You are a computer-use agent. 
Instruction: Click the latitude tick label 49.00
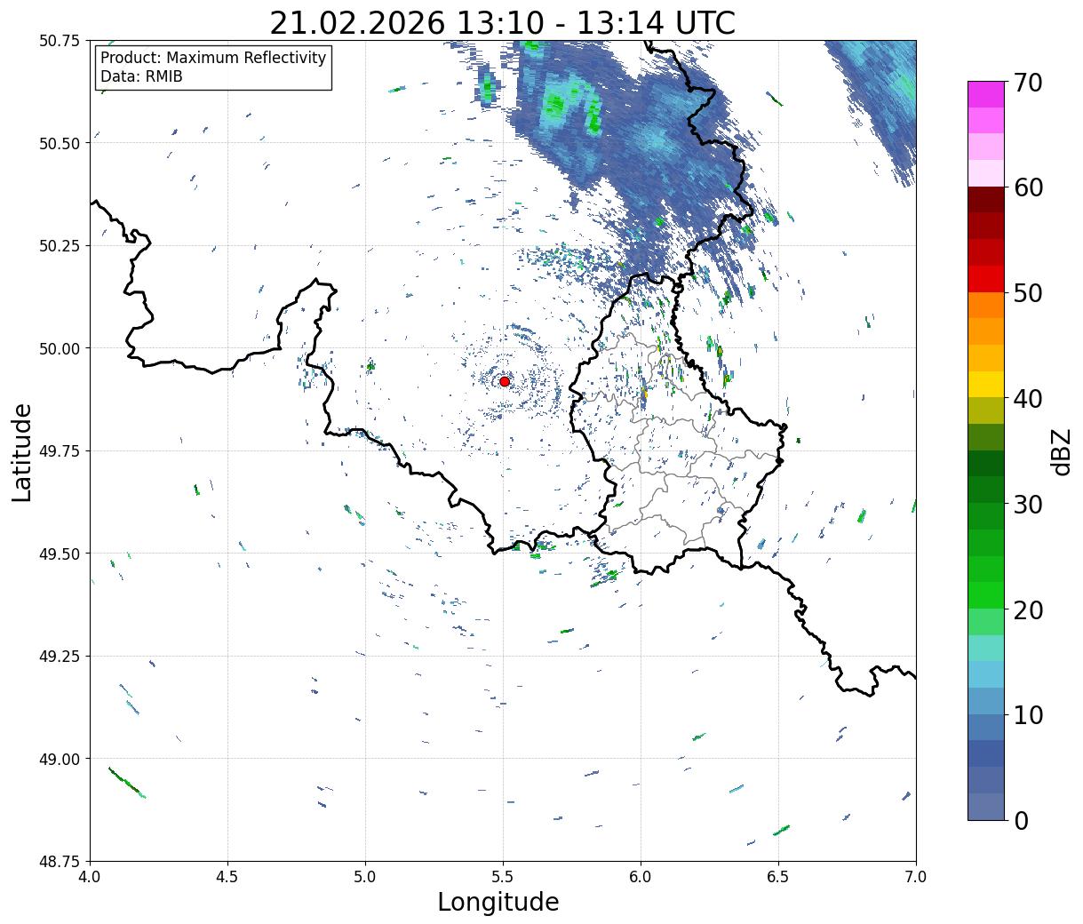point(60,759)
